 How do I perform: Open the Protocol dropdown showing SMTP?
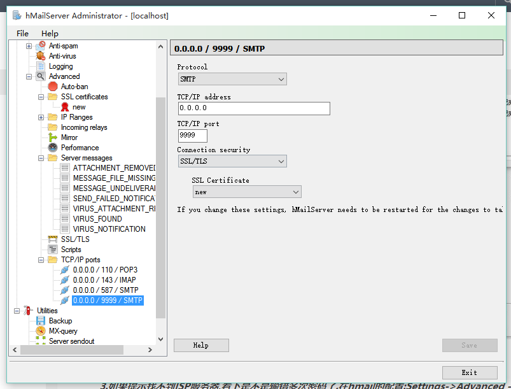pyautogui.click(x=232, y=79)
